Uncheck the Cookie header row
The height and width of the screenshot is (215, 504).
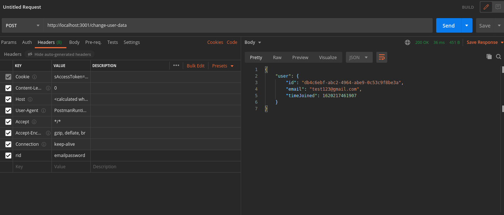[8, 77]
